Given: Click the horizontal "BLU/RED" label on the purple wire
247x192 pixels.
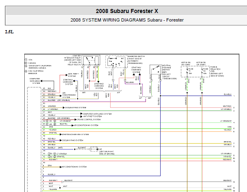Looking at the screenshot, I should click(x=130, y=82).
